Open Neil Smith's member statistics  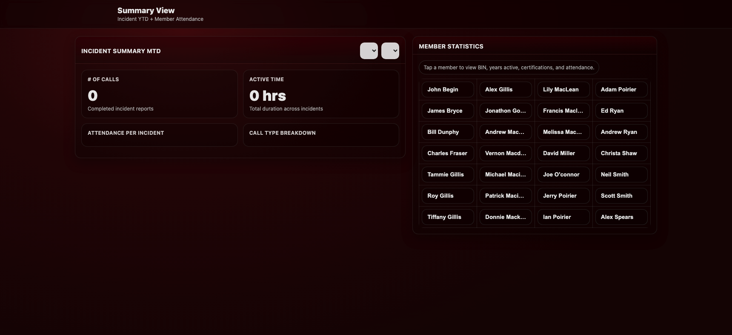click(x=621, y=175)
